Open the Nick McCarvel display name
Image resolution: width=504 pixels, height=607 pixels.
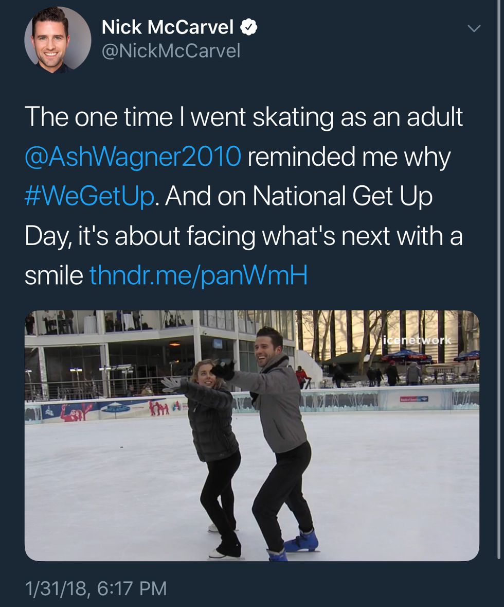point(168,28)
